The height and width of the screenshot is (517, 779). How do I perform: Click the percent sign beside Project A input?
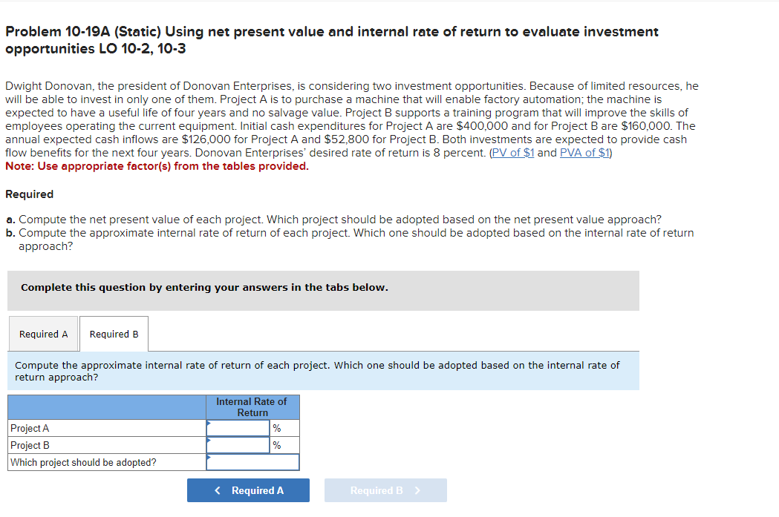(x=276, y=428)
